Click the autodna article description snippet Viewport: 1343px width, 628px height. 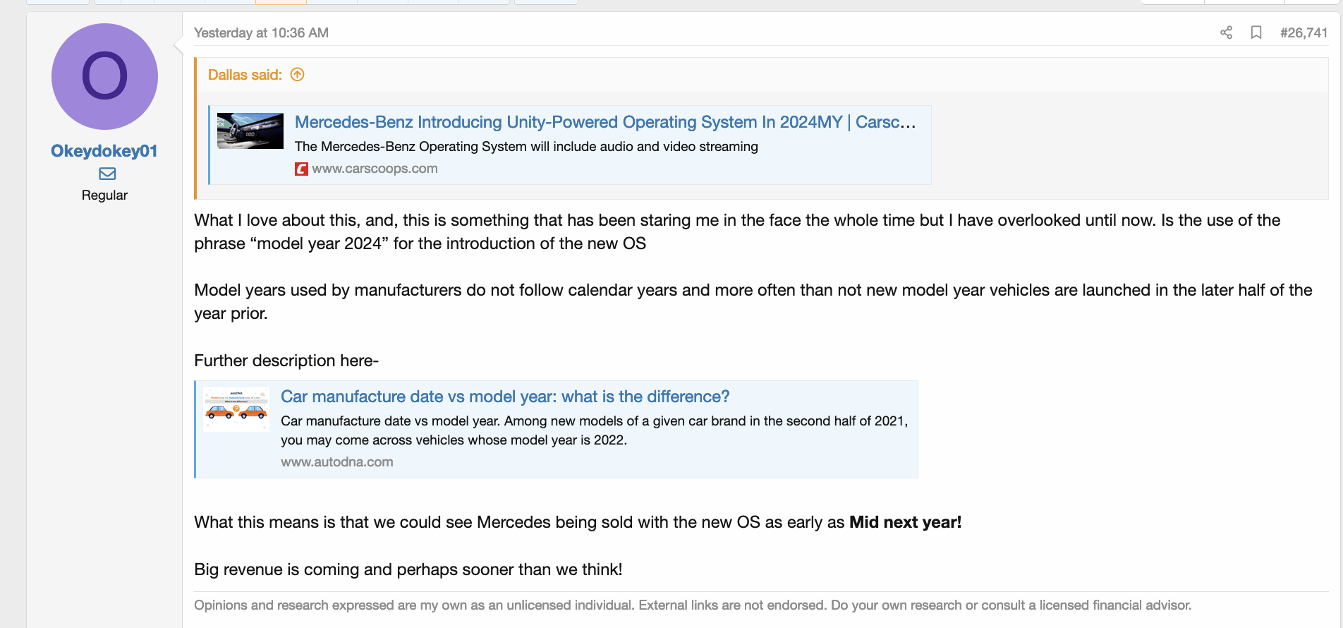(x=594, y=430)
